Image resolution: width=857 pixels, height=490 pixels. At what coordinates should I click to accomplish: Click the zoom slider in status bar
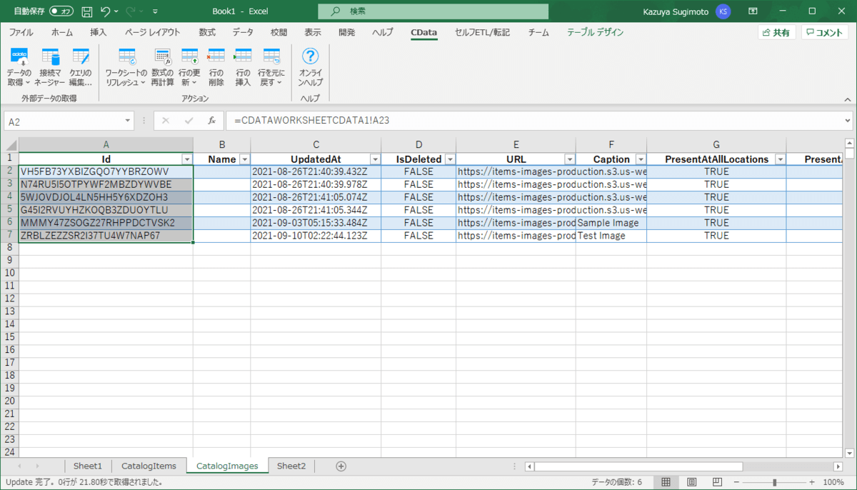pyautogui.click(x=774, y=482)
